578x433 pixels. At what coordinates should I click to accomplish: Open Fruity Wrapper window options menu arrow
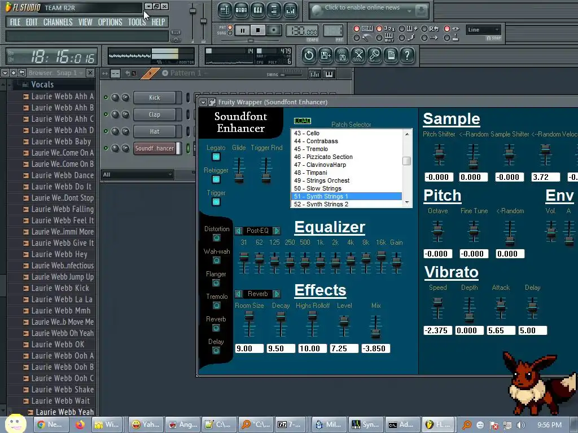point(203,103)
